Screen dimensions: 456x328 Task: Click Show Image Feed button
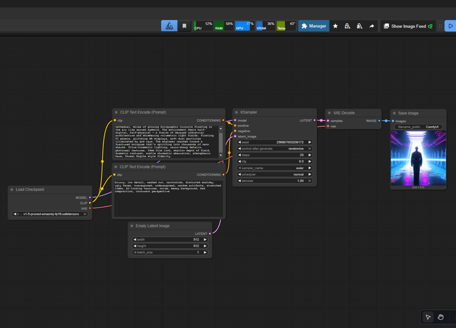(407, 26)
